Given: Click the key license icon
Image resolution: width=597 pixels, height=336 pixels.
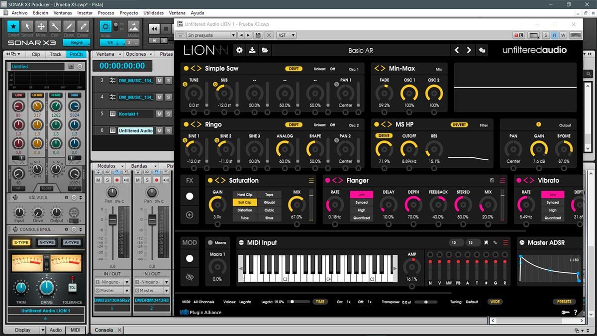Looking at the screenshot, I should 565,312.
